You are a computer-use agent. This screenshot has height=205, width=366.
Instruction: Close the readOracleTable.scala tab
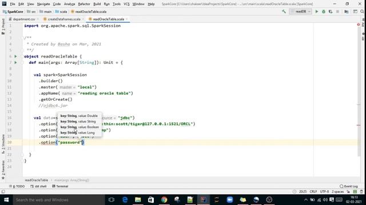pyautogui.click(x=127, y=19)
